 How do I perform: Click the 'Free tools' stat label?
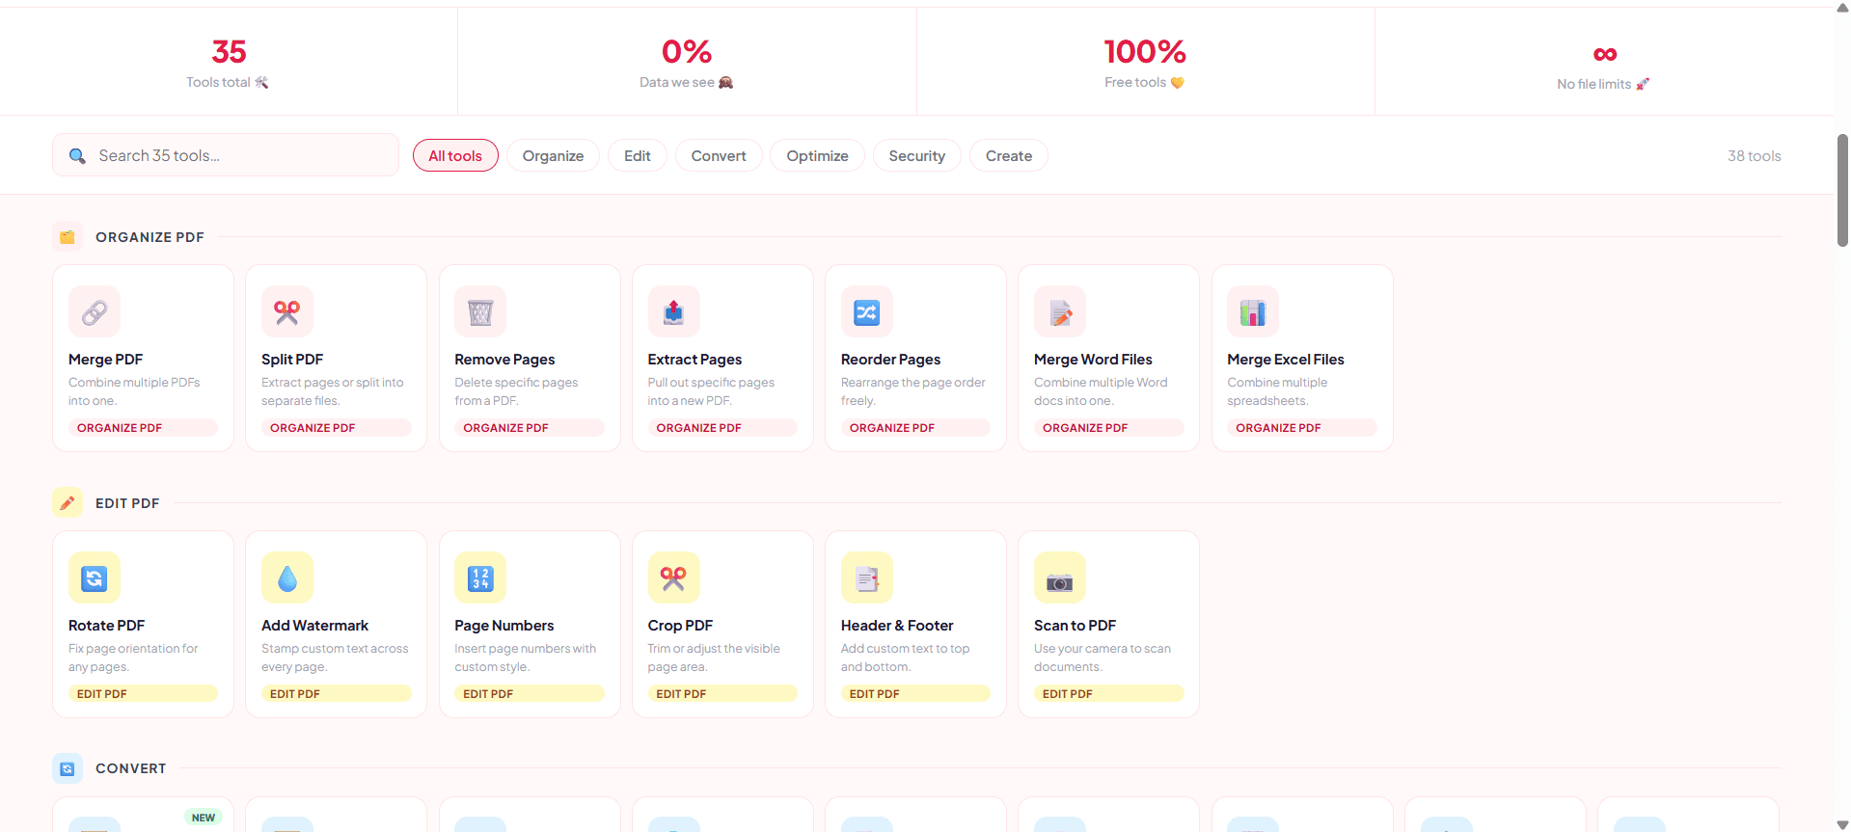(1144, 82)
